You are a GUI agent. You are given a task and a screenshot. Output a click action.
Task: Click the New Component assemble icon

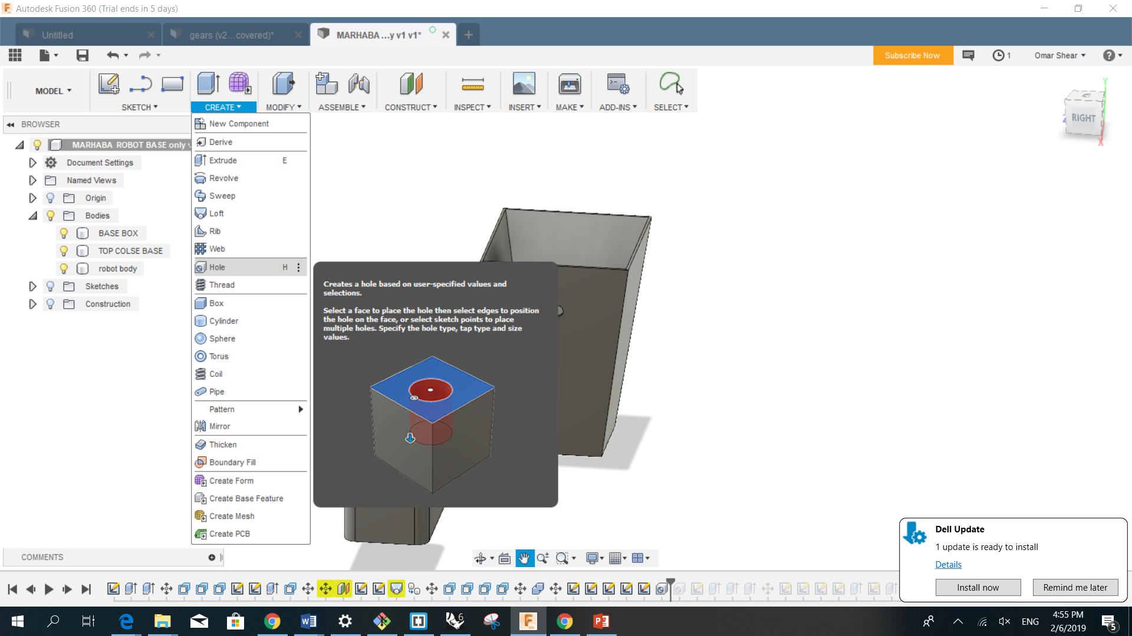point(326,84)
